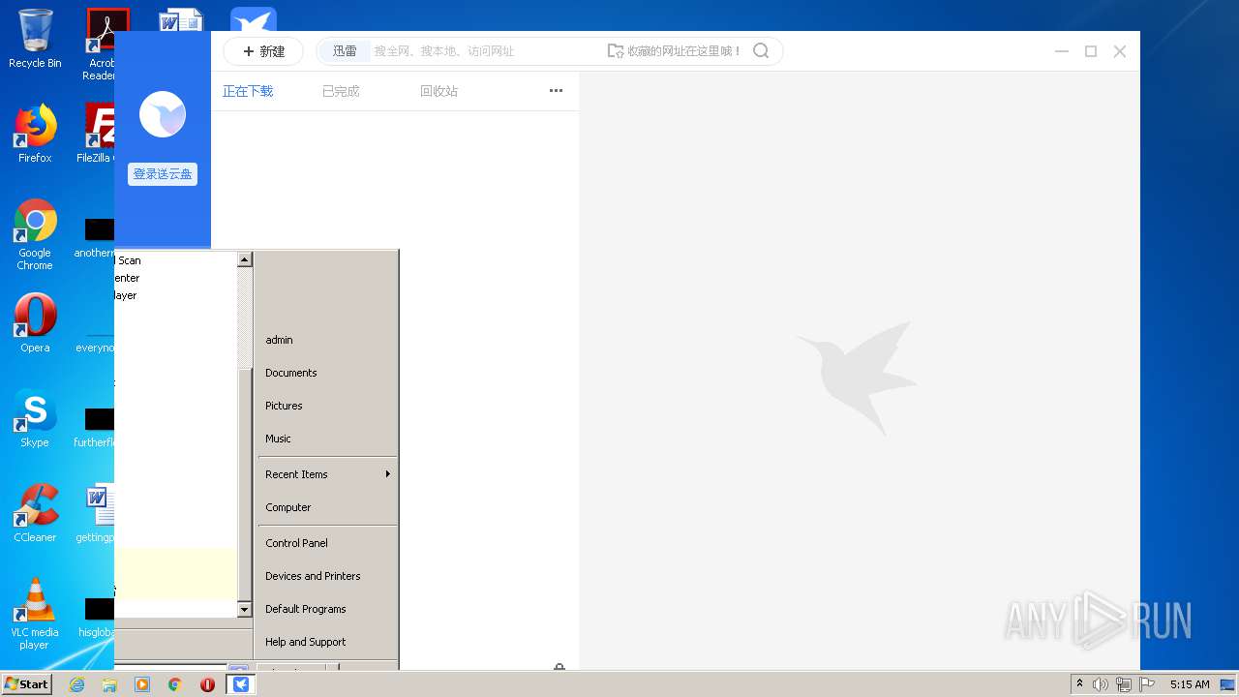This screenshot has height=697, width=1239.
Task: Open the 正在下载 downloading tab
Action: click(x=248, y=91)
